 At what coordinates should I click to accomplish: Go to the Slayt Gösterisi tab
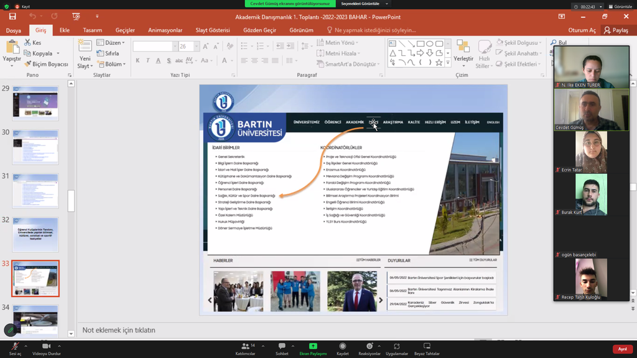click(213, 30)
